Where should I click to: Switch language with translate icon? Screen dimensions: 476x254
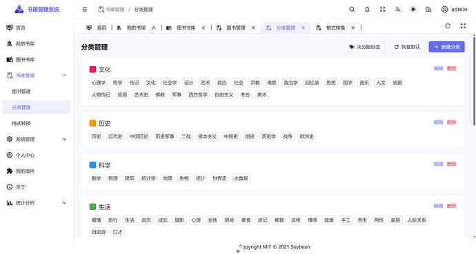pos(397,10)
